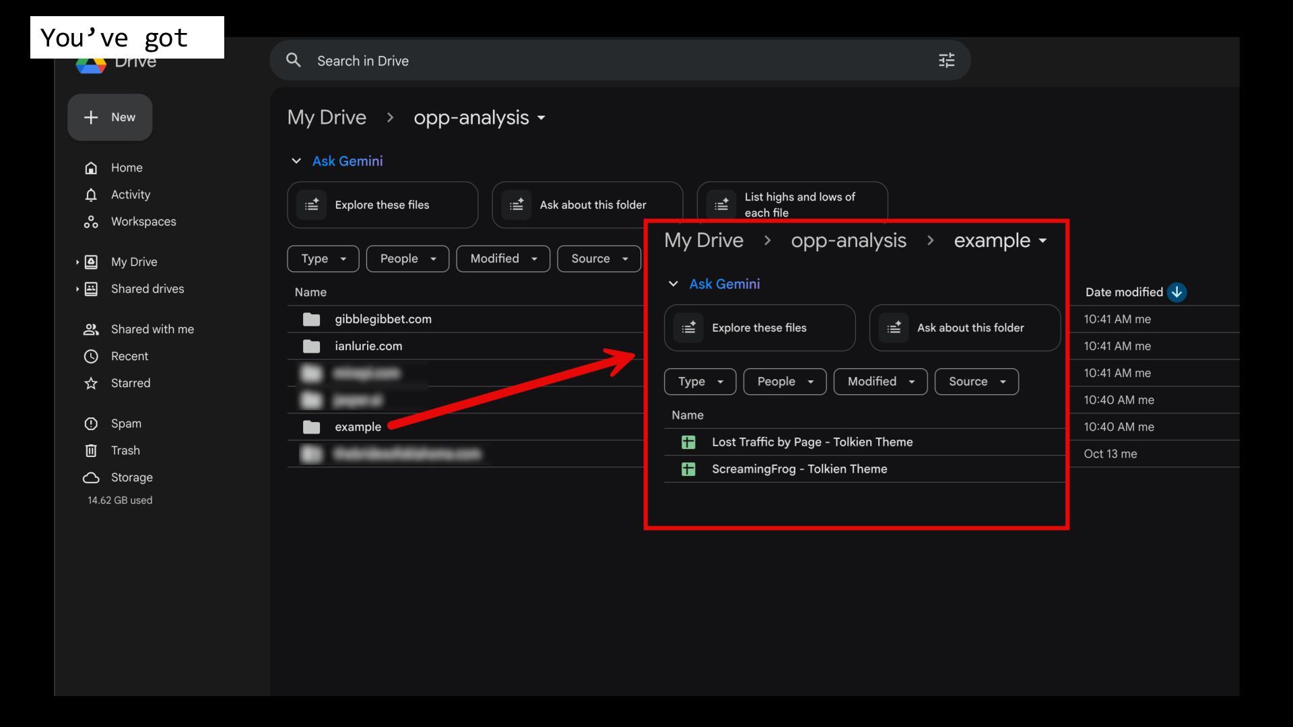Open Workspaces in the sidebar
1293x727 pixels.
143,221
